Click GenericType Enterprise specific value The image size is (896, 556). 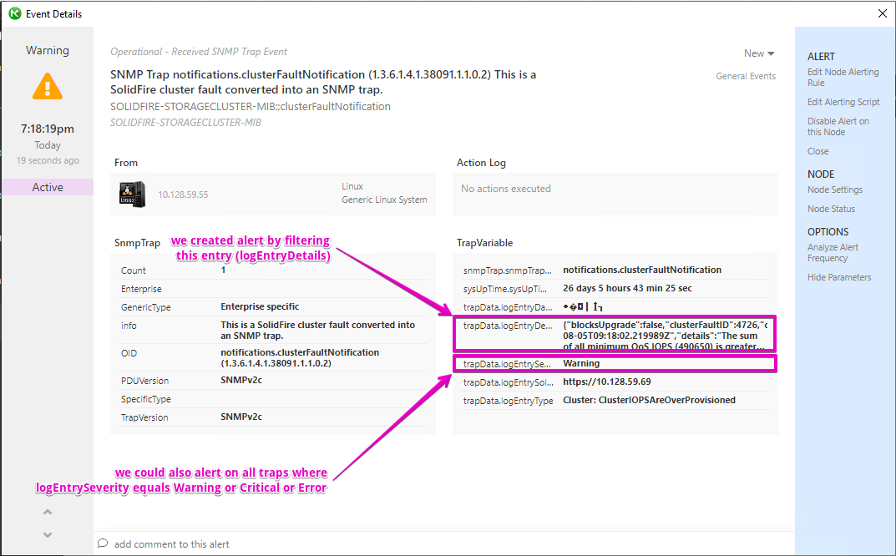tap(260, 306)
